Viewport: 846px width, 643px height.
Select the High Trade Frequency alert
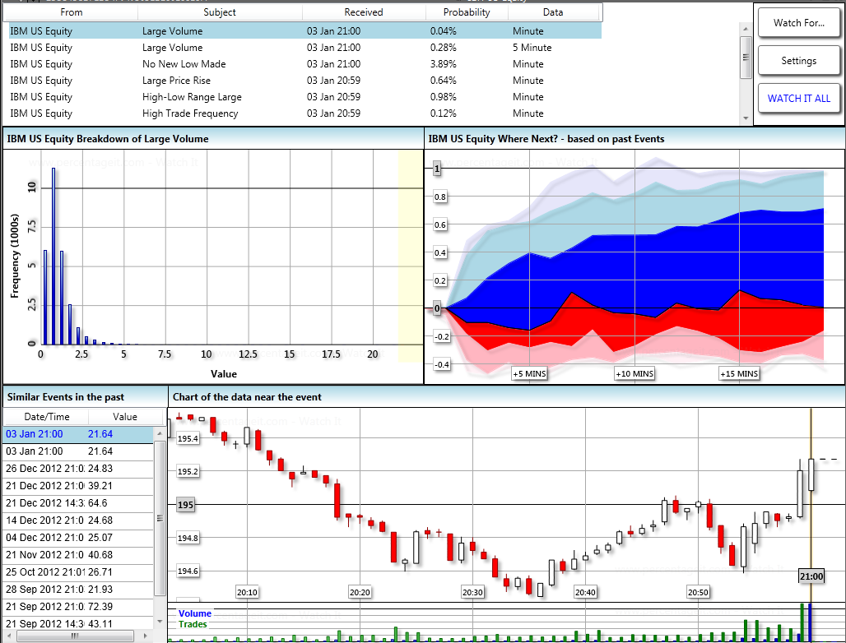tap(304, 113)
